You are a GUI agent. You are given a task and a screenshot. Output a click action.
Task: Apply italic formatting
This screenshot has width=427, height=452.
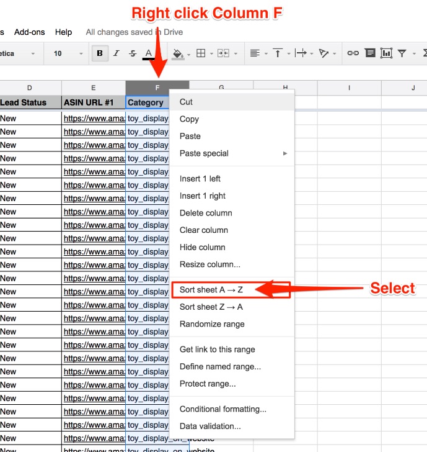(117, 53)
